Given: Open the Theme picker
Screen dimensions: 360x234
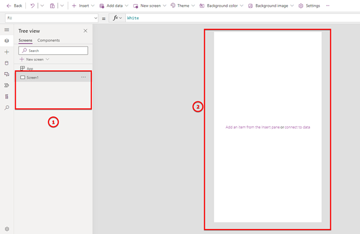Looking at the screenshot, I should click(182, 6).
